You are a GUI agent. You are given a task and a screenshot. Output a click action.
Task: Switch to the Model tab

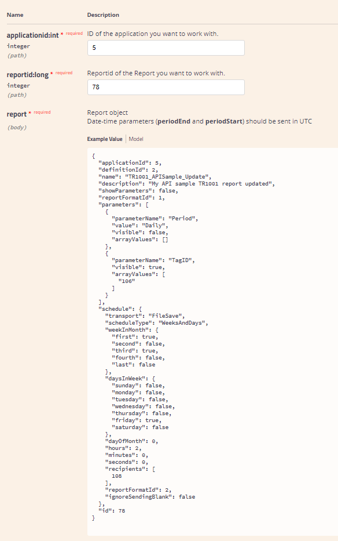[136, 139]
